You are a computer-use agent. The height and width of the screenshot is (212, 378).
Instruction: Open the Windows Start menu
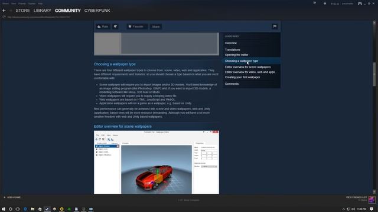pos(4,209)
